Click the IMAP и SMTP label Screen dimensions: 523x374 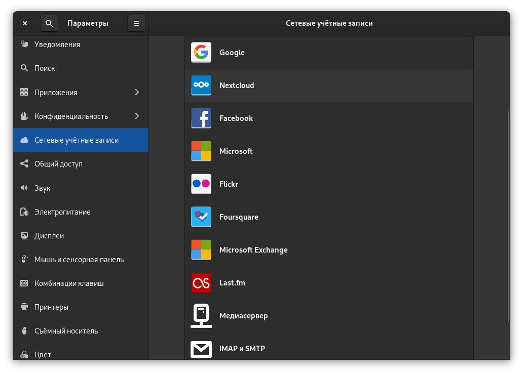tap(242, 349)
